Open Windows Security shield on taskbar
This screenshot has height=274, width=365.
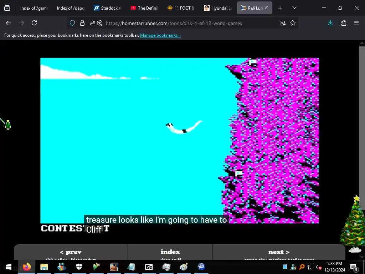point(79,267)
